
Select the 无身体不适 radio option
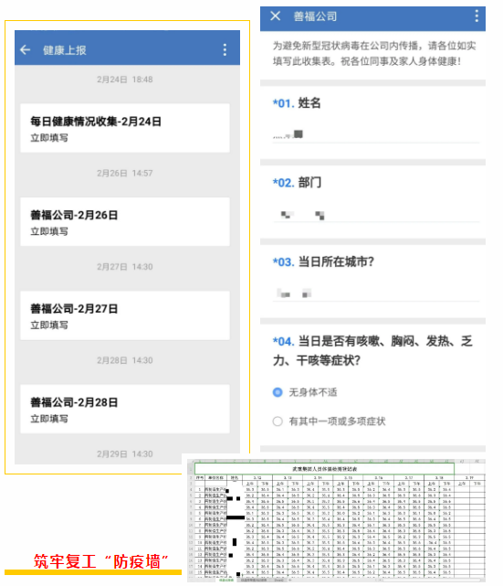[x=278, y=392]
